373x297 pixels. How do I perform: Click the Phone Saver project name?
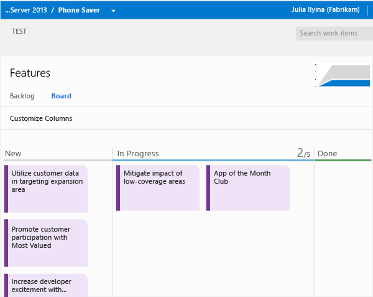(x=79, y=10)
